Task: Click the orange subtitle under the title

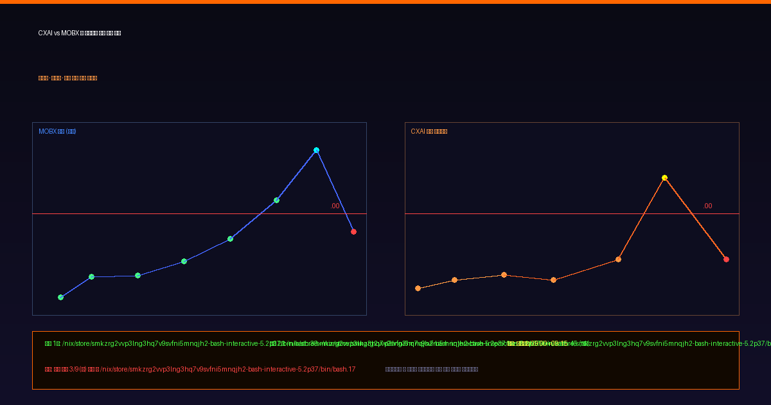Action: pyautogui.click(x=67, y=78)
